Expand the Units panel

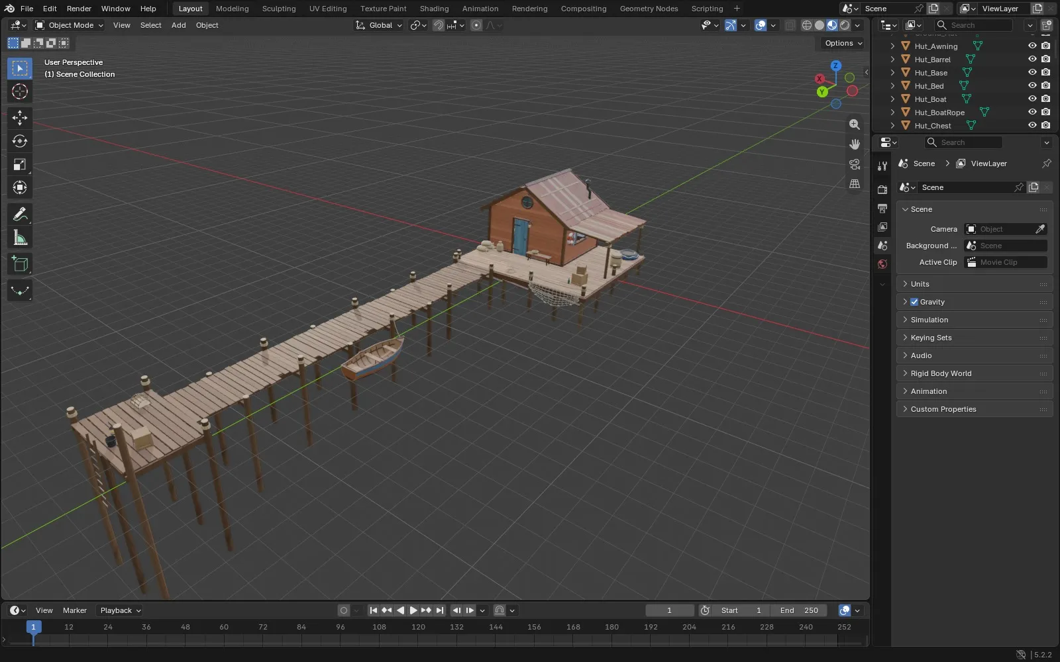[x=975, y=284]
